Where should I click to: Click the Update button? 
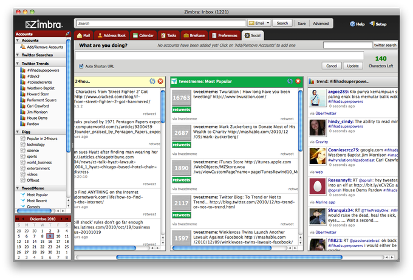point(353,66)
